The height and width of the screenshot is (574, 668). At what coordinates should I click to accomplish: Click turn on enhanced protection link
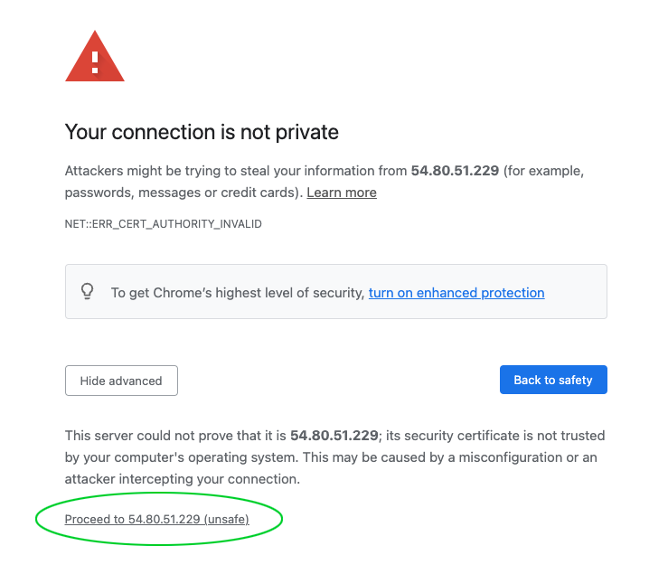pos(456,293)
